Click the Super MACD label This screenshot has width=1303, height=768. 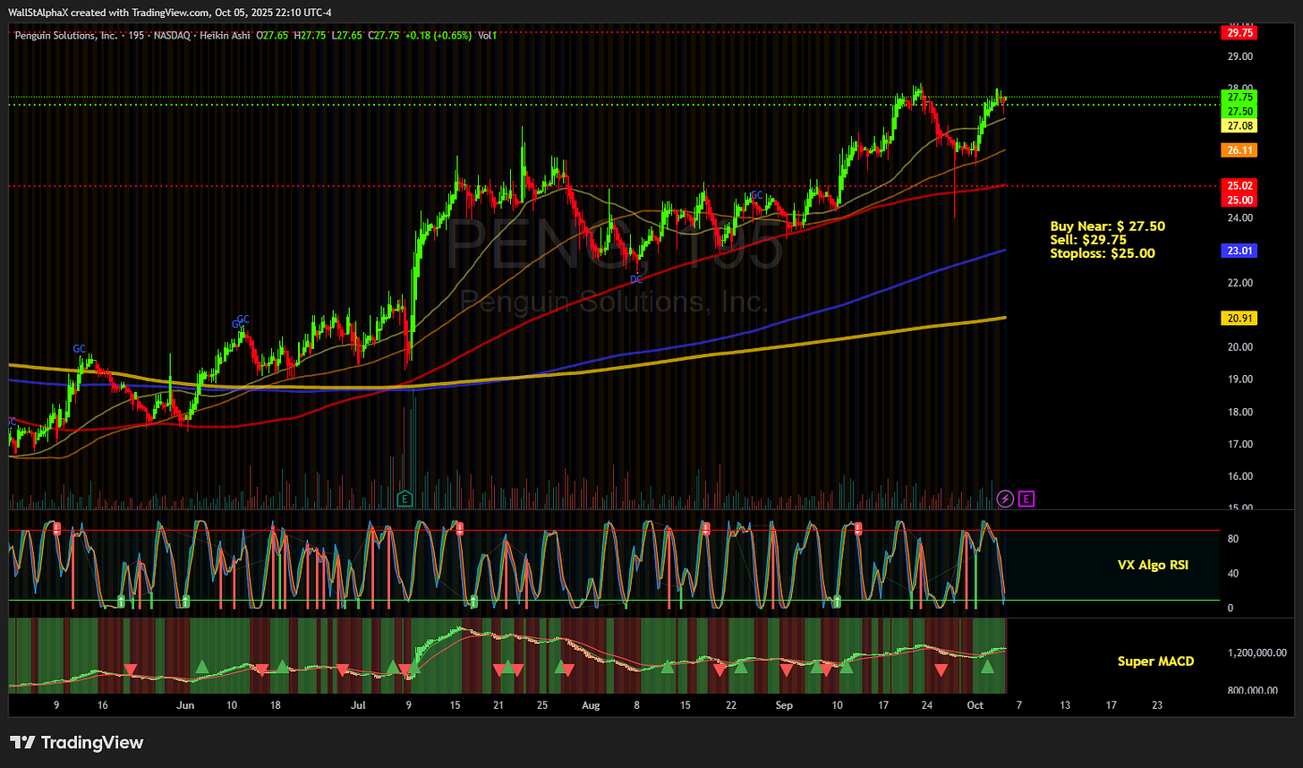[1155, 661]
